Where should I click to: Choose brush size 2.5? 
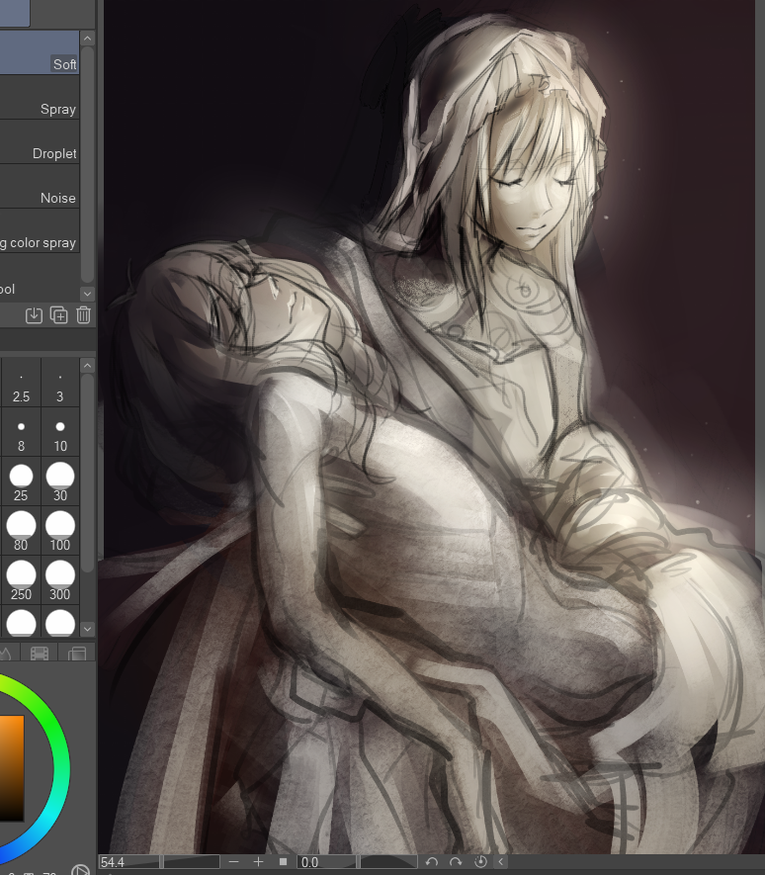(x=21, y=383)
